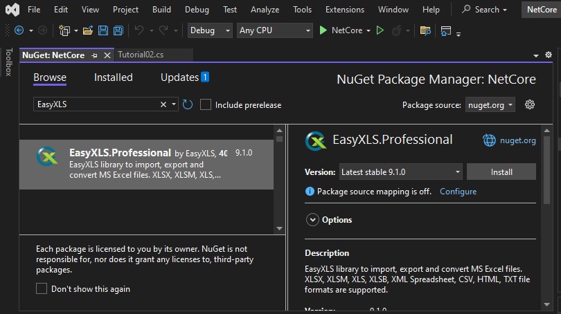Open the Analyze menu
Screen dimensions: 561x314
click(265, 10)
